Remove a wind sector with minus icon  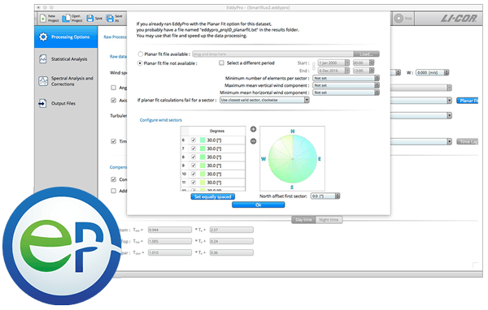click(x=253, y=141)
